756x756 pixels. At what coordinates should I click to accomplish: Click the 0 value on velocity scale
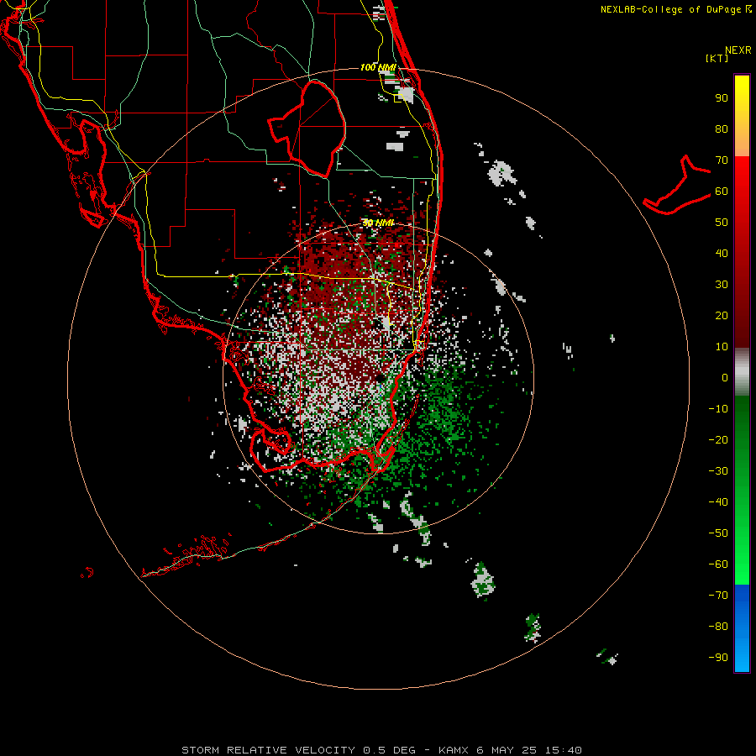click(725, 378)
